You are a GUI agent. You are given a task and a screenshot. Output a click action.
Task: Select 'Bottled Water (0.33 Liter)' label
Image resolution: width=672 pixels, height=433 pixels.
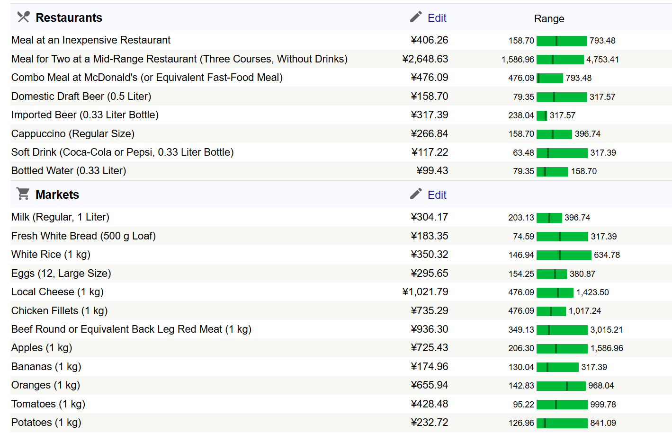(x=69, y=171)
